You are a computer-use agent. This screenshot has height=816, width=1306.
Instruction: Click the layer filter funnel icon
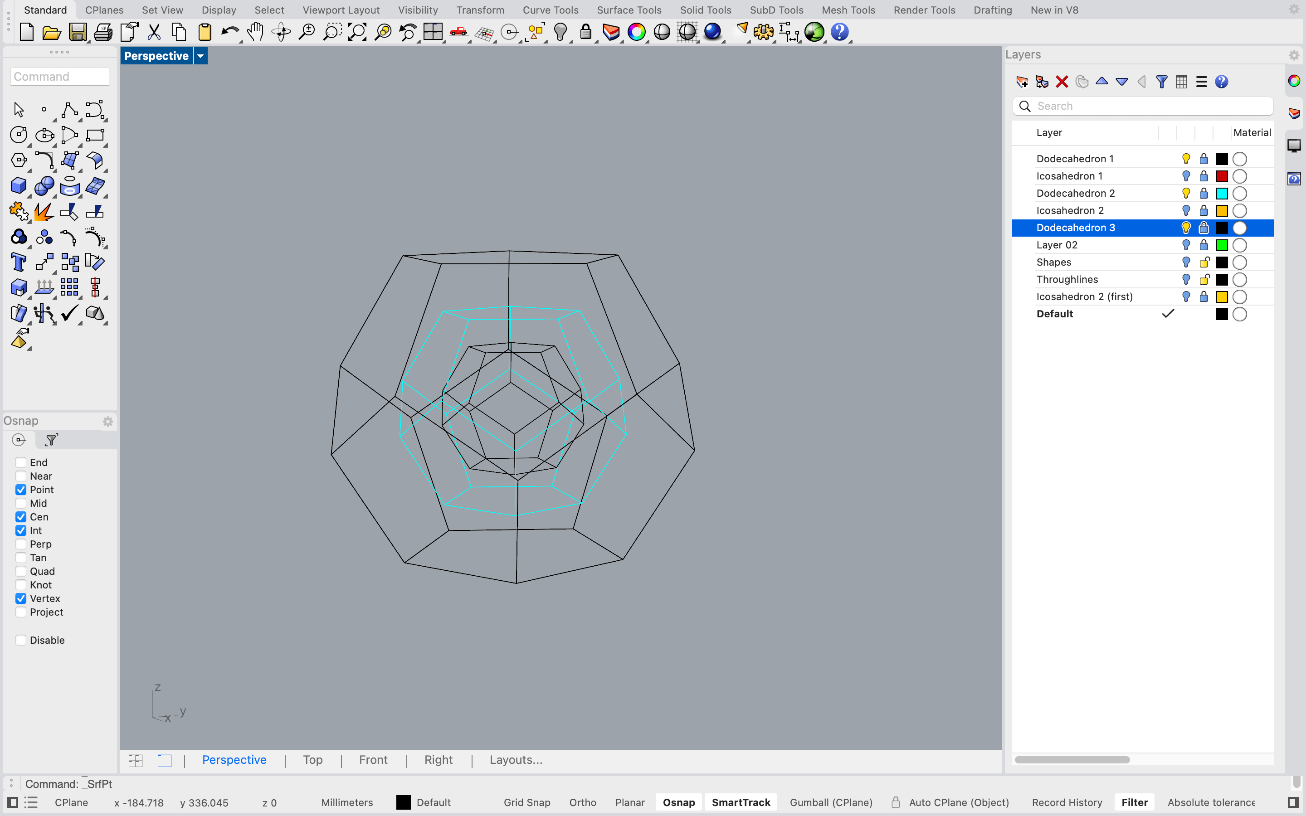[1161, 82]
